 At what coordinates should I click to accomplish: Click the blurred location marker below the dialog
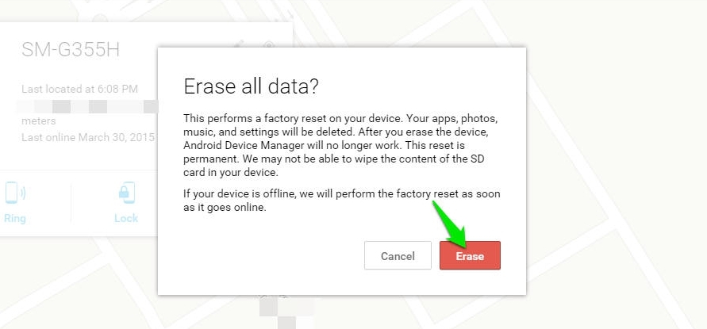(286, 312)
